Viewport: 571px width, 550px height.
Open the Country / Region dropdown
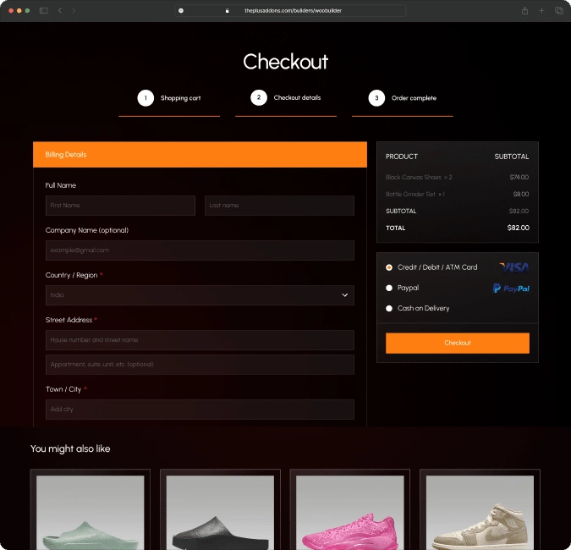click(x=200, y=295)
